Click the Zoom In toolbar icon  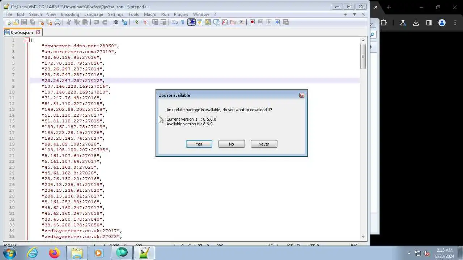(136, 22)
